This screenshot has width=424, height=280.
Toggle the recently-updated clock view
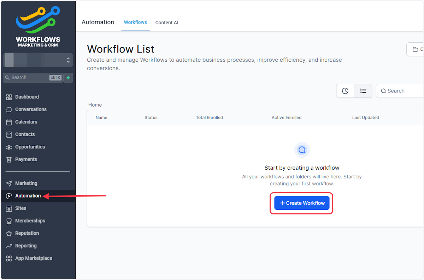click(x=345, y=91)
